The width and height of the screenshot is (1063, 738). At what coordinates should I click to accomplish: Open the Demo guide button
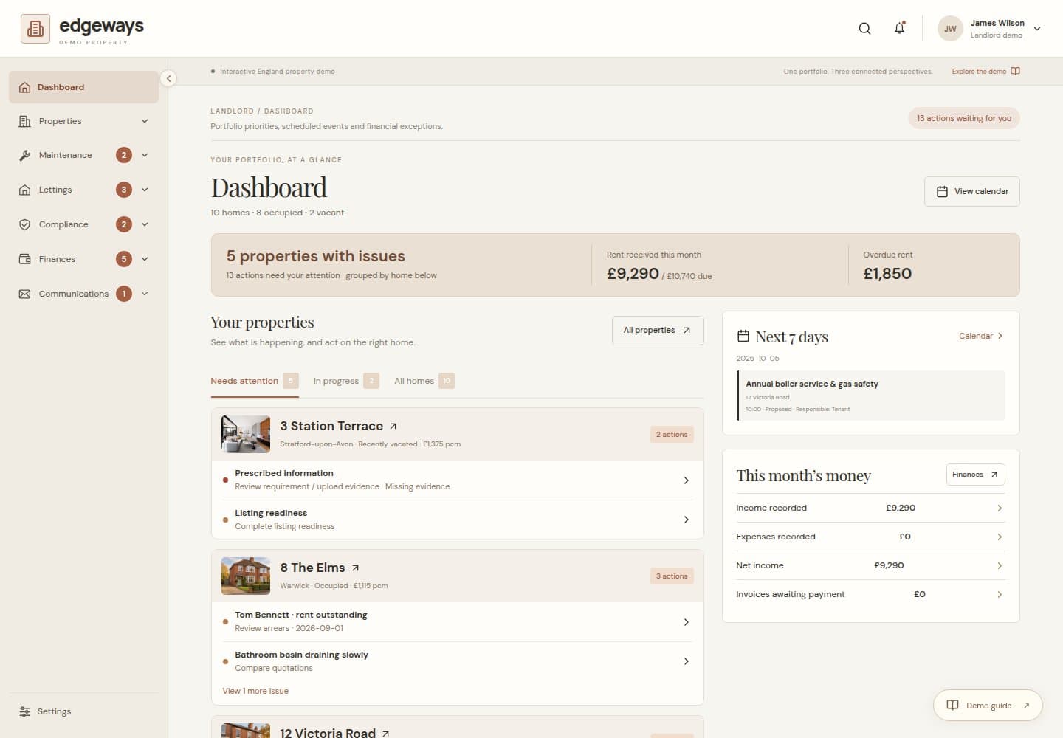coord(988,706)
